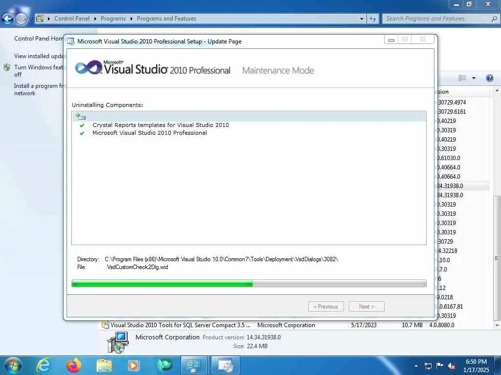Open View installed updates link
The image size is (501, 375).
(39, 56)
